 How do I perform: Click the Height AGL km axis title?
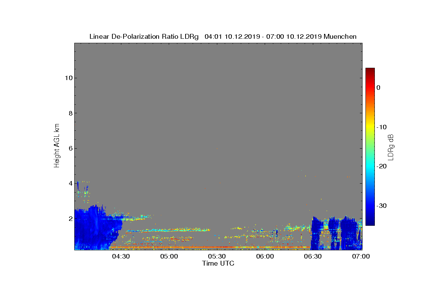tap(57, 146)
